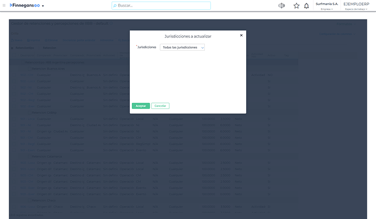Open the Formatos dropdown behind the dialog

coord(346,24)
